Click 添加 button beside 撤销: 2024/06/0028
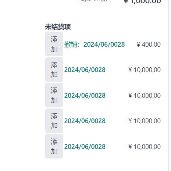This screenshot has width=171, height=171. click(x=54, y=44)
